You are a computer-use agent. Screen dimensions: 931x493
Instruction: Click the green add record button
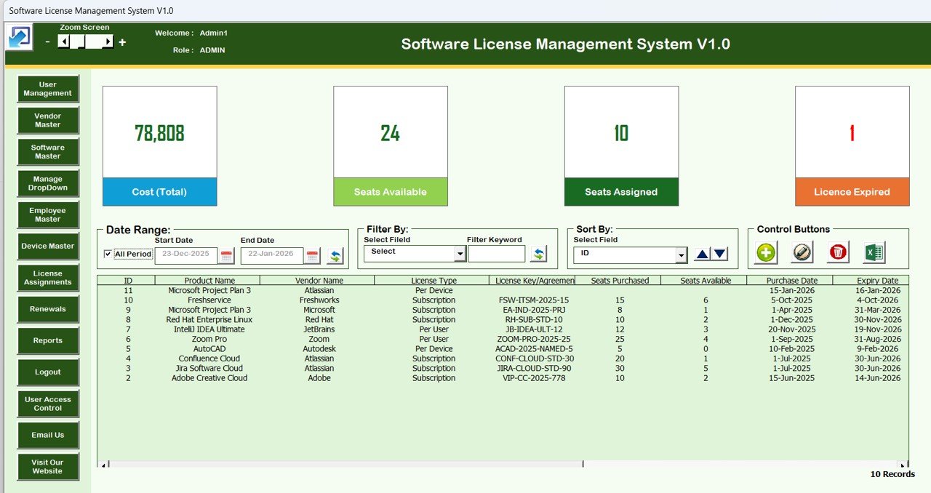(x=766, y=252)
